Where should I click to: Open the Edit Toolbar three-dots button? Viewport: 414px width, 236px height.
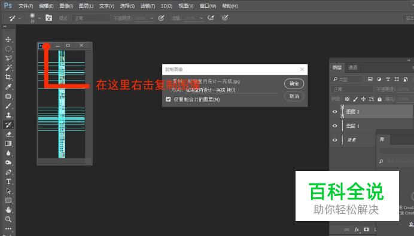point(8,229)
